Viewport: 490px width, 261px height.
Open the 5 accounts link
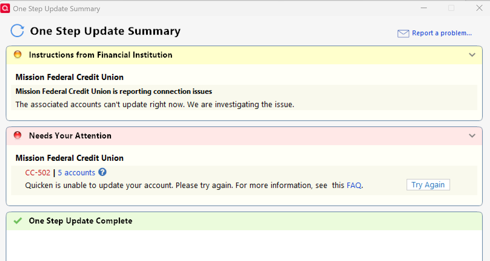point(76,173)
